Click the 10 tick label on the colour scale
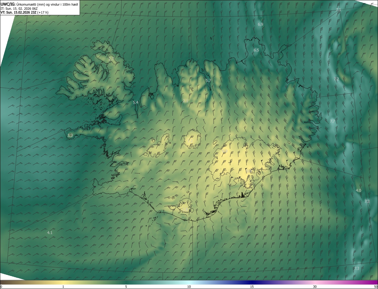This screenshot has width=378, height=289. point(189,287)
